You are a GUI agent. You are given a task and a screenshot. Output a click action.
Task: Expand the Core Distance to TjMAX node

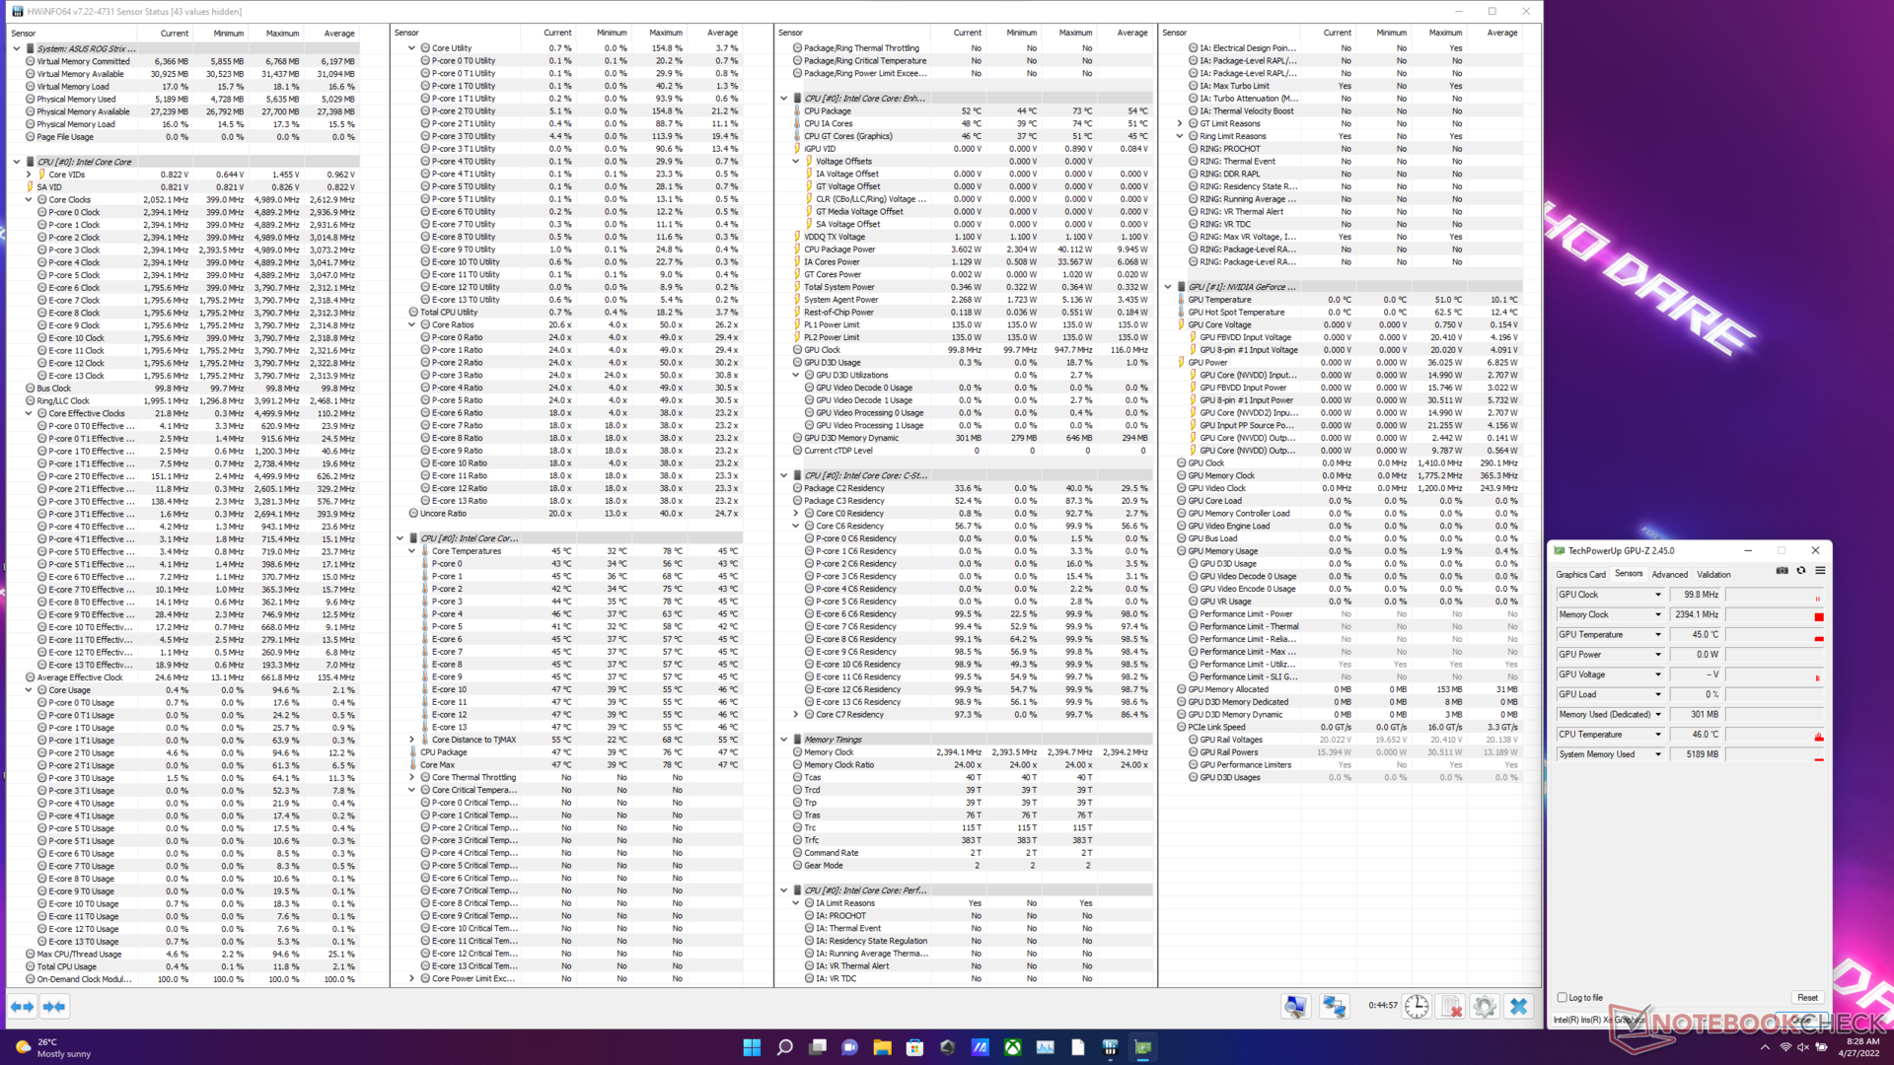coord(412,740)
